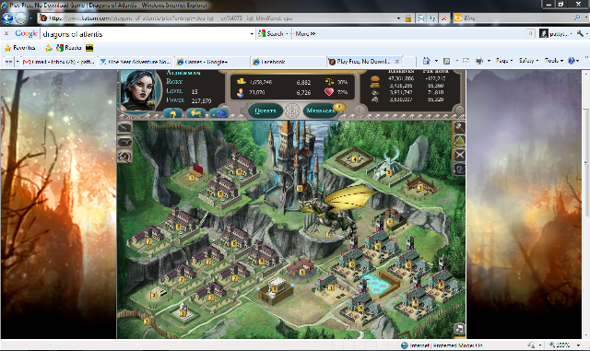Click the IE Home icon
590x351 pixels.
coord(426,61)
